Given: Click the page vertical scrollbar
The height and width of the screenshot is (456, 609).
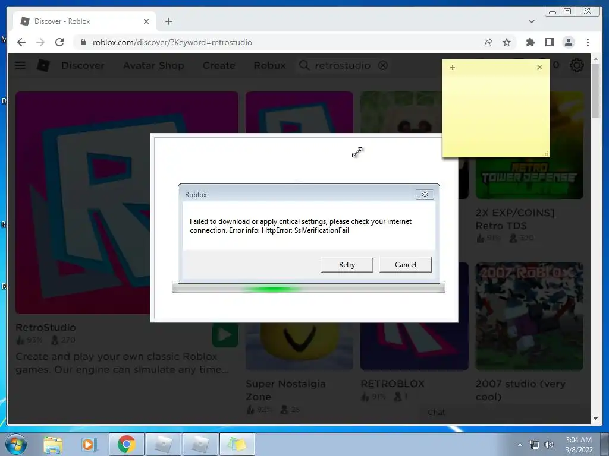Looking at the screenshot, I should point(595,91).
